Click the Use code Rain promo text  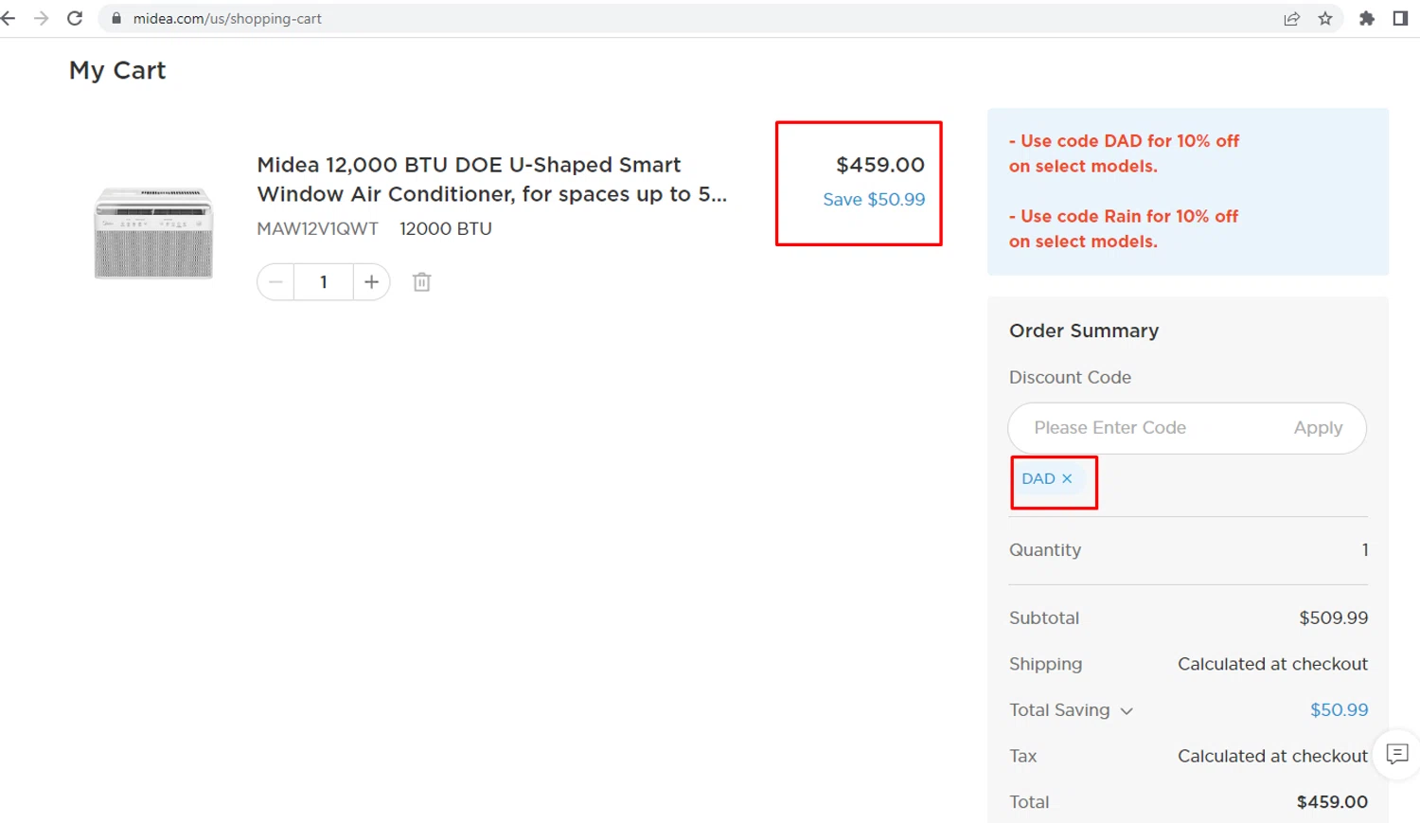coord(1123,228)
